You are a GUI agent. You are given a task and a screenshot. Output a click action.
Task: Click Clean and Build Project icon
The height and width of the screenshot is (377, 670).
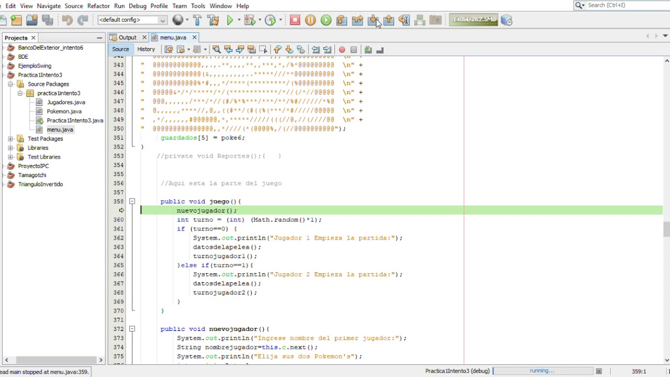pos(213,20)
